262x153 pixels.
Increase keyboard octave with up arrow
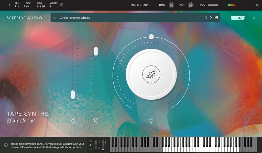click(90, 141)
